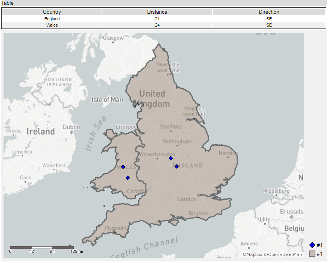Click the Kingston upon Hull label
This screenshot has height=263, width=331.
(x=194, y=111)
